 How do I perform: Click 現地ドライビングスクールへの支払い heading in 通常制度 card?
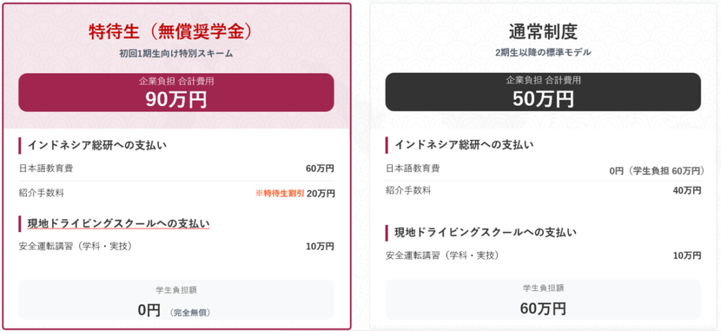click(x=485, y=232)
